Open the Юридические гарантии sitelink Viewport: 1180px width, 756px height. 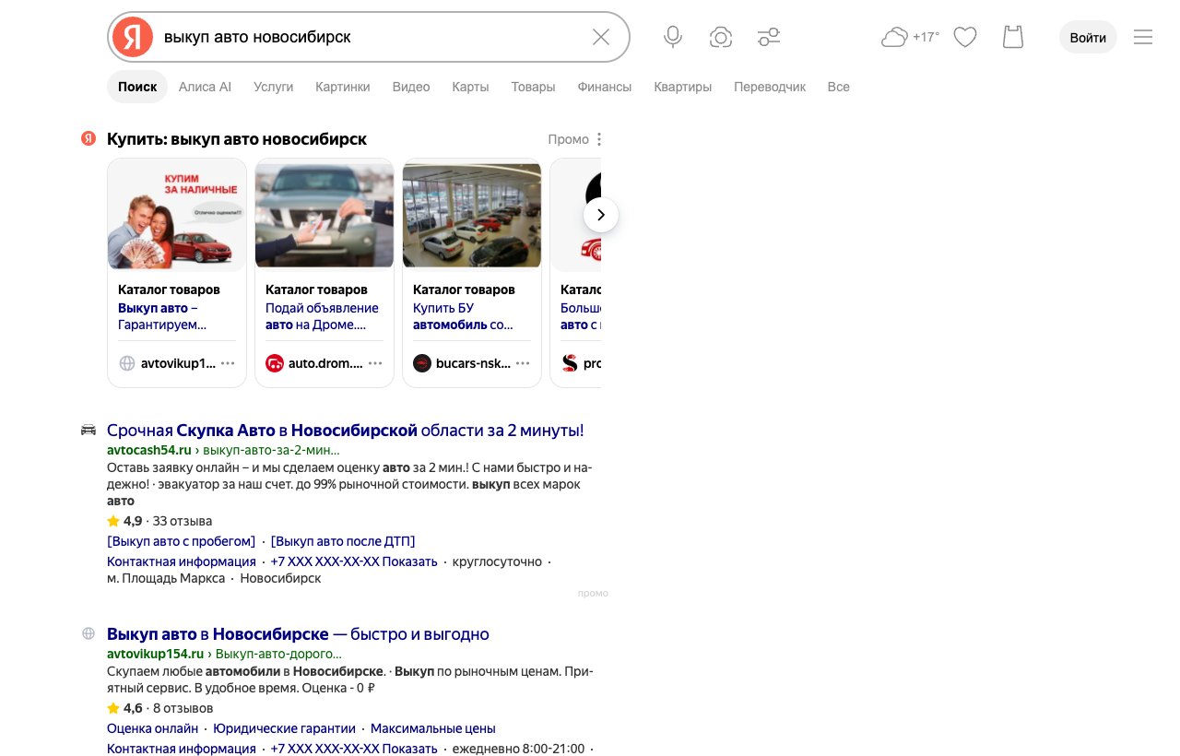(x=284, y=728)
